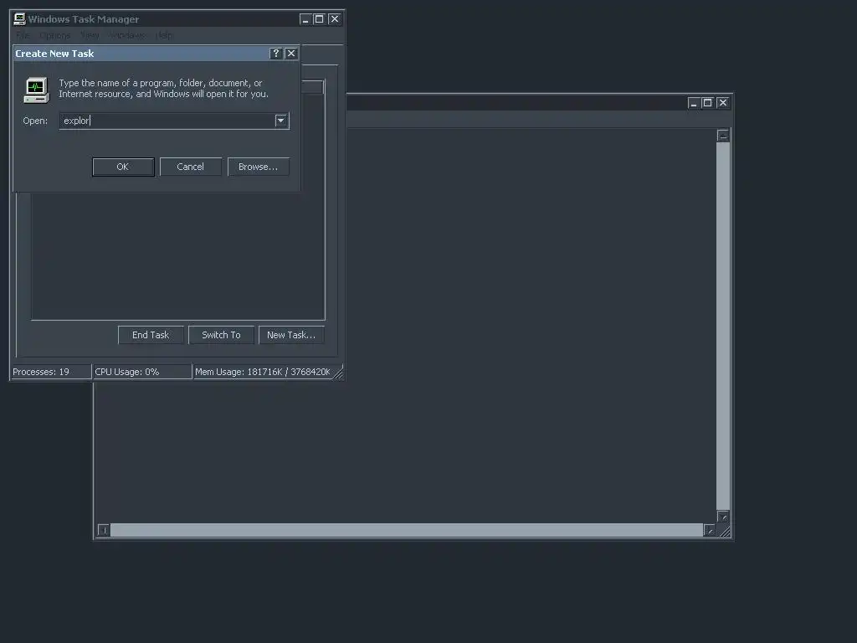The width and height of the screenshot is (857, 643).
Task: Click the End Task button
Action: click(x=151, y=335)
